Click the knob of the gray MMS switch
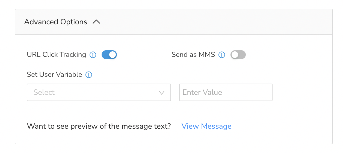The height and width of the screenshot is (153, 343). [235, 55]
